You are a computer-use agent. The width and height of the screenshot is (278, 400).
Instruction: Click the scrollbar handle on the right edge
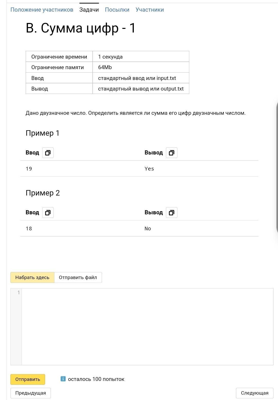coord(277,168)
